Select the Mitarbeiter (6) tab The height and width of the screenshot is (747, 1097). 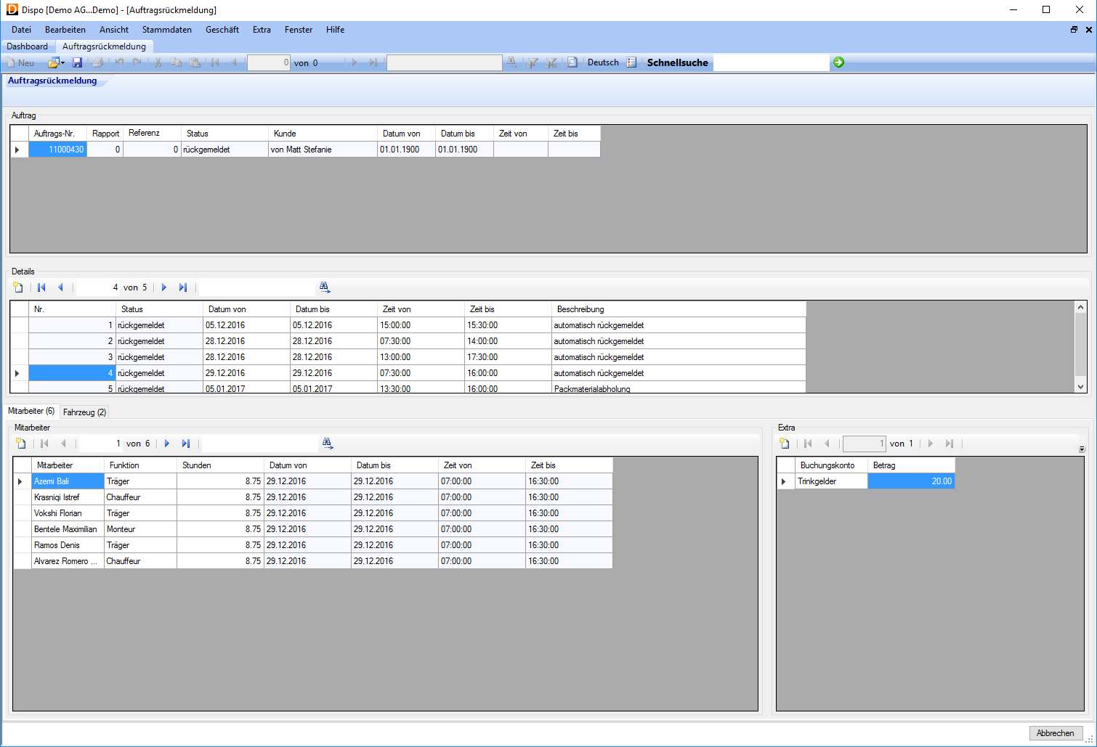(x=31, y=411)
